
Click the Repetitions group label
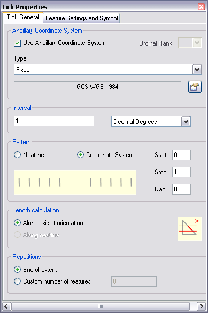[x=27, y=257]
